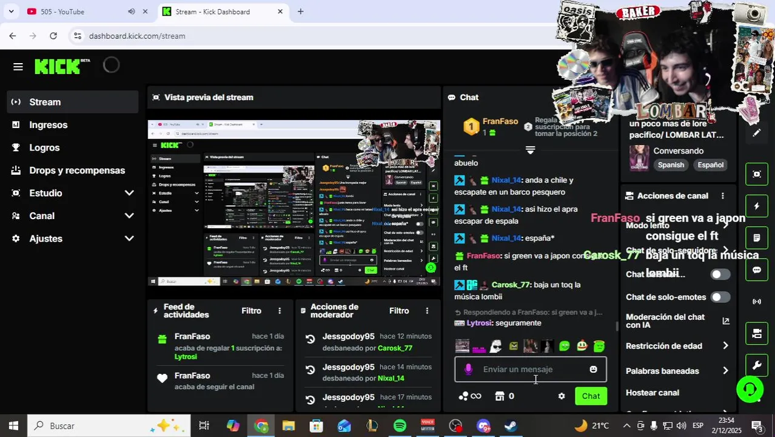Image resolution: width=775 pixels, height=437 pixels.
Task: Open the Windows Start menu
Action: pyautogui.click(x=13, y=426)
